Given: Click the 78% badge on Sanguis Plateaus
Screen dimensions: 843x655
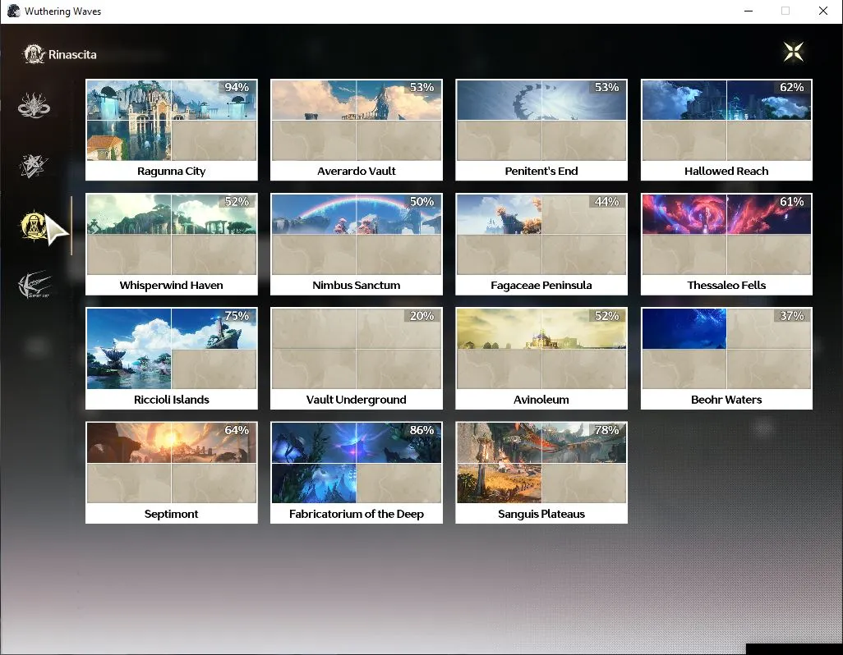Looking at the screenshot, I should click(606, 431).
